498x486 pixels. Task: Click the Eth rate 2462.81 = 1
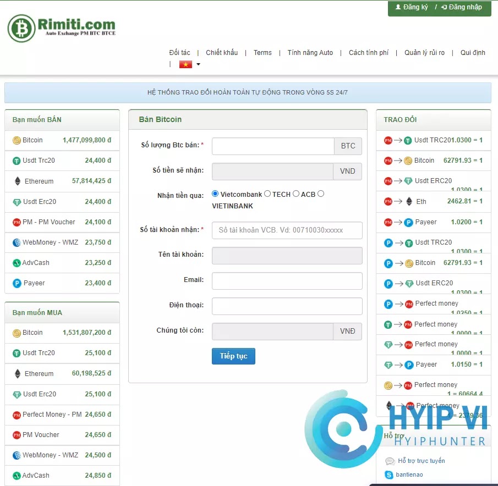[465, 201]
